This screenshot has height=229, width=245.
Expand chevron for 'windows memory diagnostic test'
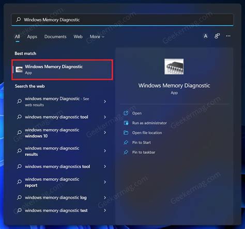(x=105, y=210)
